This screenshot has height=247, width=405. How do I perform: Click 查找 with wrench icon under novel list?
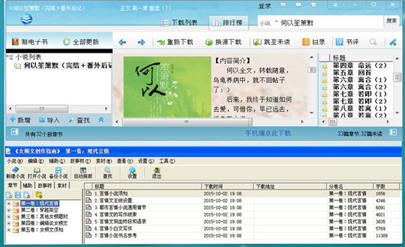79,120
